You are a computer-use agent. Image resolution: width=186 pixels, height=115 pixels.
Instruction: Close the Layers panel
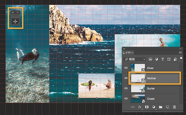pyautogui.click(x=124, y=49)
